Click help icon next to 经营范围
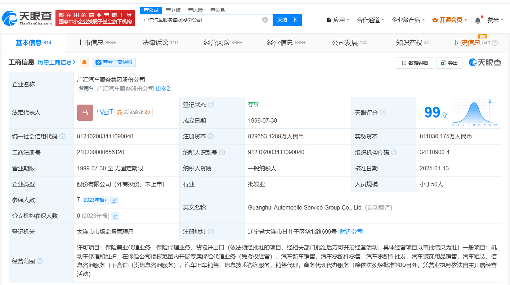 coord(40,261)
